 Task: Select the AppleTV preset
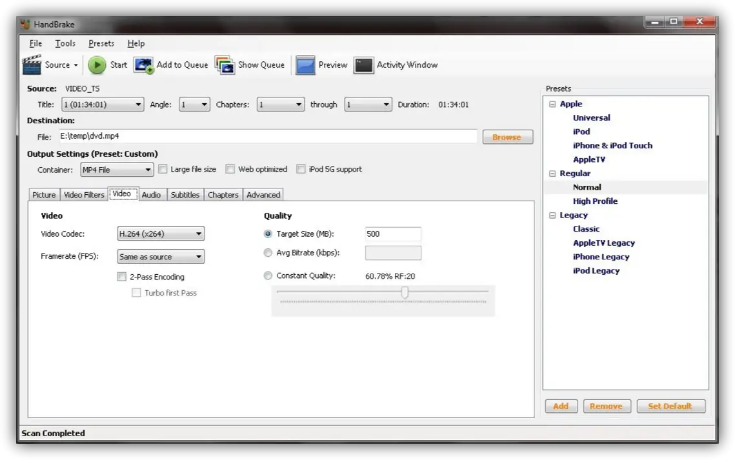point(589,160)
